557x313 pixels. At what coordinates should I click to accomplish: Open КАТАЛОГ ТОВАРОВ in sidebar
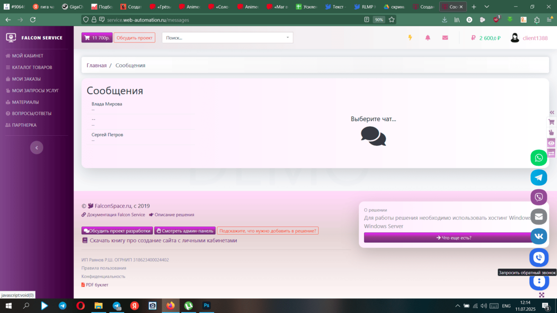pos(29,67)
